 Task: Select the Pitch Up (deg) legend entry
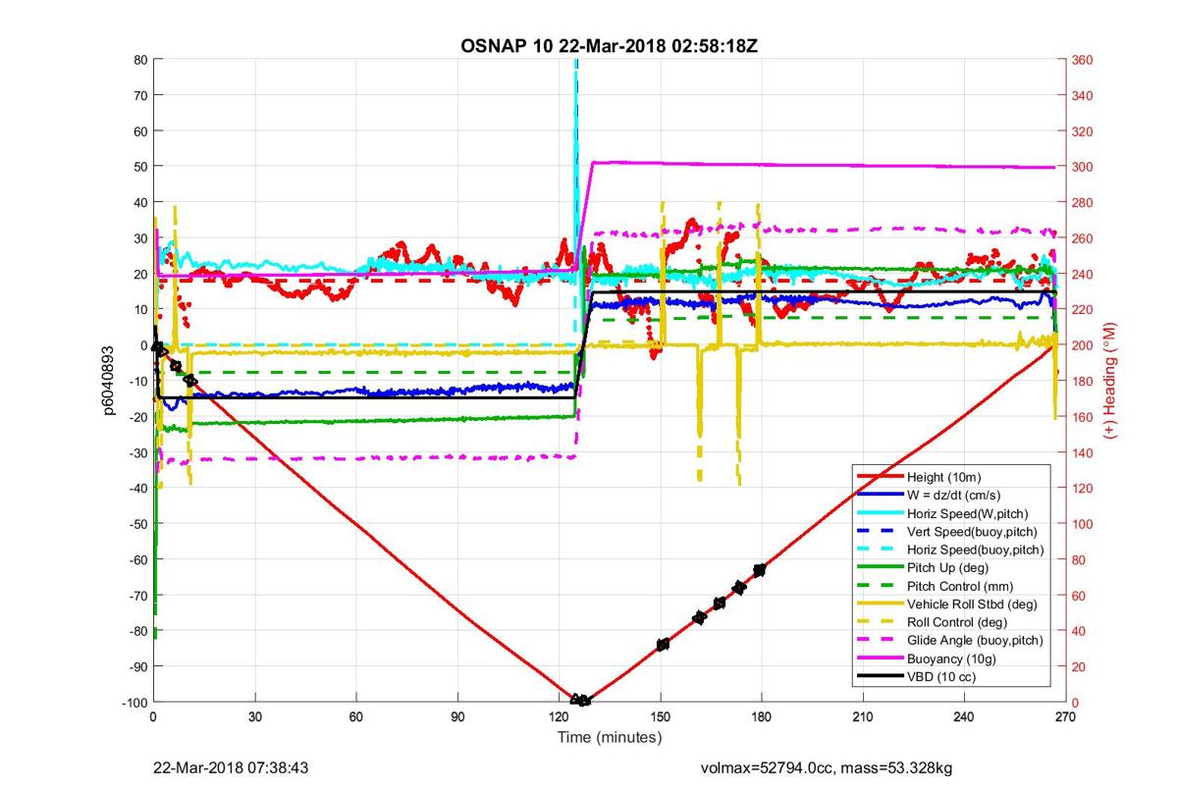click(x=951, y=566)
